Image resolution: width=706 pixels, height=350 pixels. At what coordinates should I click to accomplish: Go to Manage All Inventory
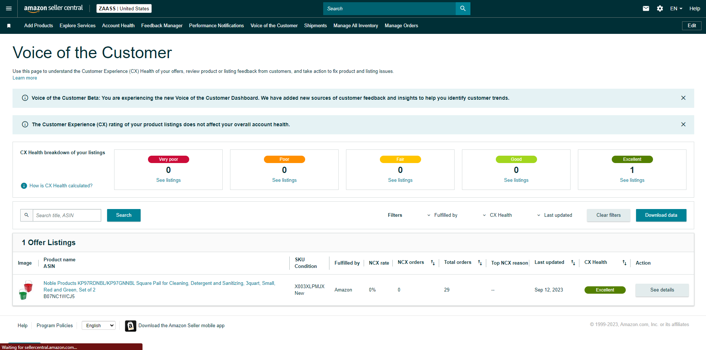[356, 26]
